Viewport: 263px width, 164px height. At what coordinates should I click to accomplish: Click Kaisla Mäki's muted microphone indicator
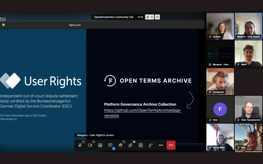pyautogui.click(x=210, y=148)
